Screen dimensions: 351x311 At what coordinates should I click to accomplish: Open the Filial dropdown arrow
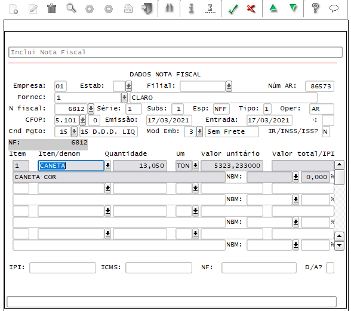(229, 86)
